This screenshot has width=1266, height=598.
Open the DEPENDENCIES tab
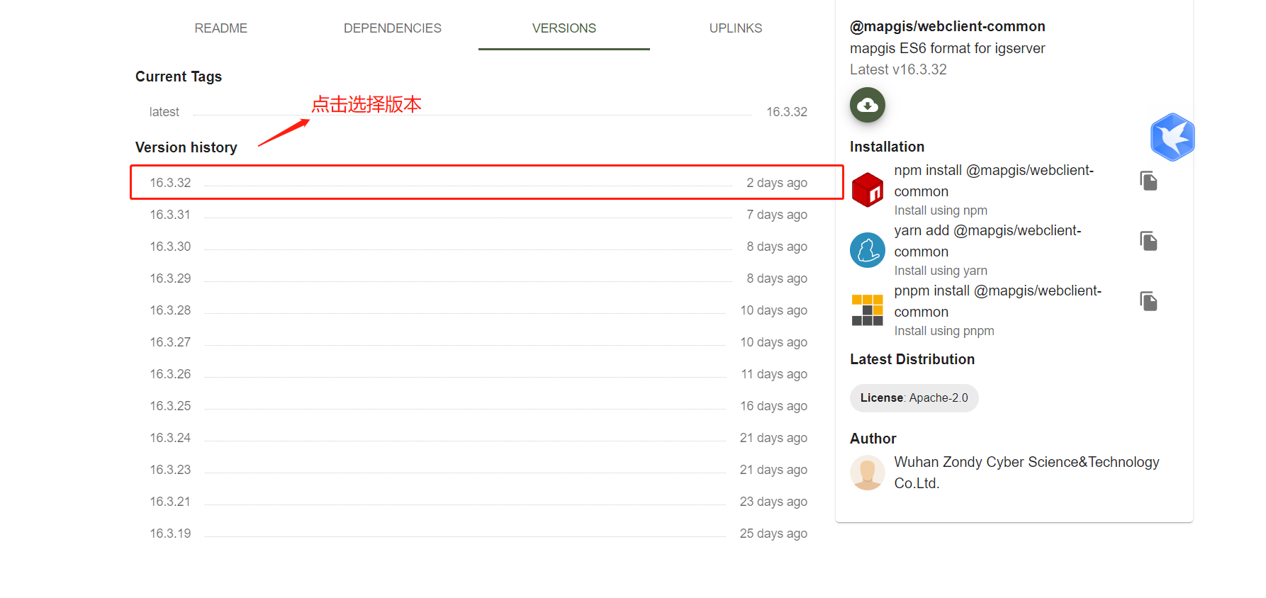(x=393, y=28)
